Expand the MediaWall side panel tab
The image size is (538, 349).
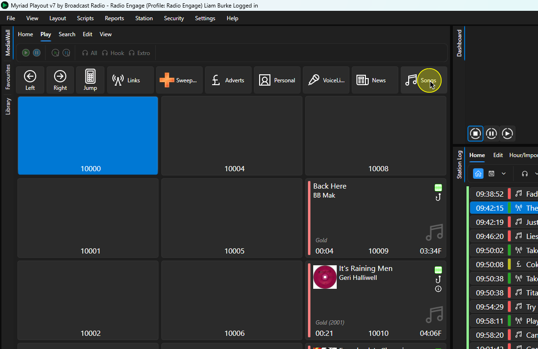click(8, 42)
